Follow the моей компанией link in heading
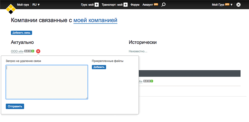 tap(95, 20)
